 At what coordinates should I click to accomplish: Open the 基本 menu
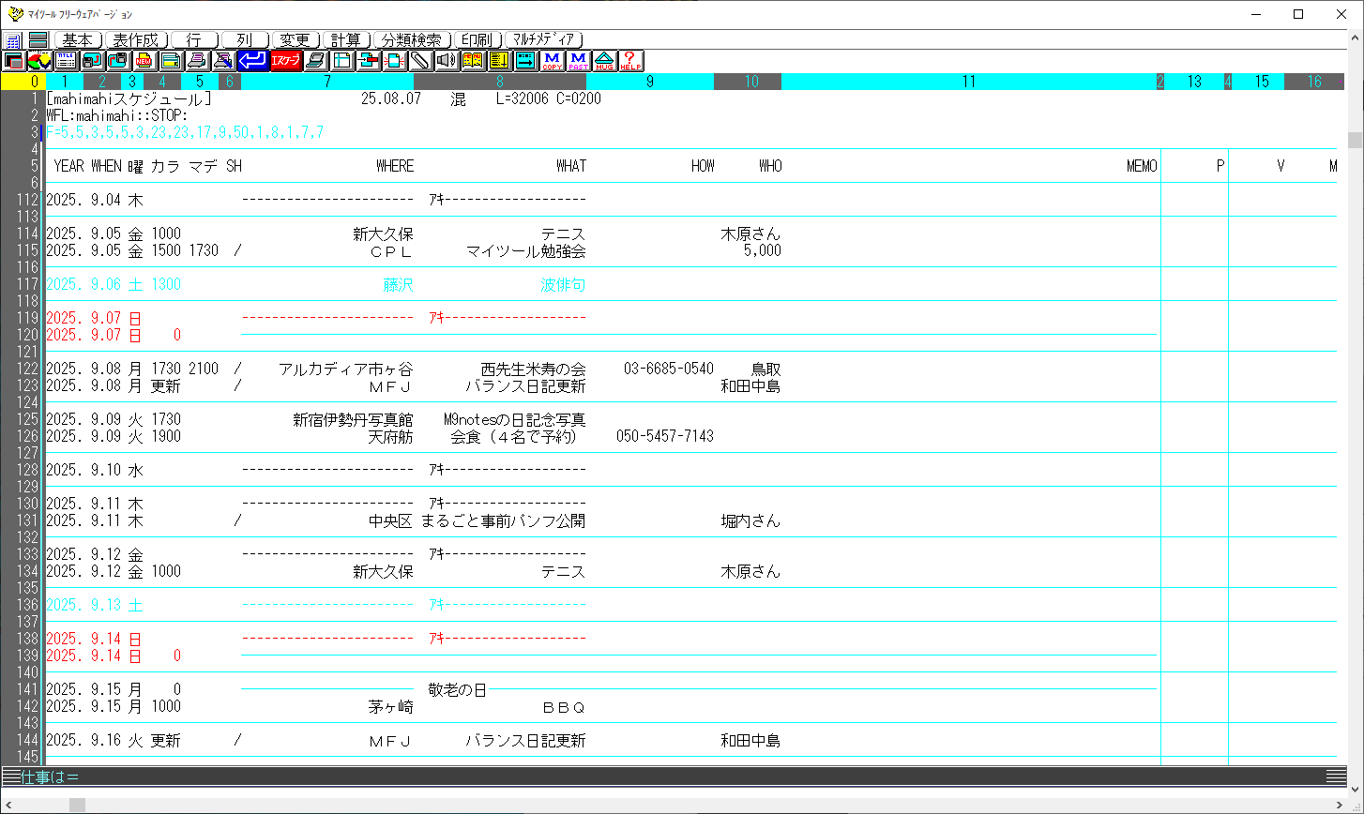click(x=77, y=40)
